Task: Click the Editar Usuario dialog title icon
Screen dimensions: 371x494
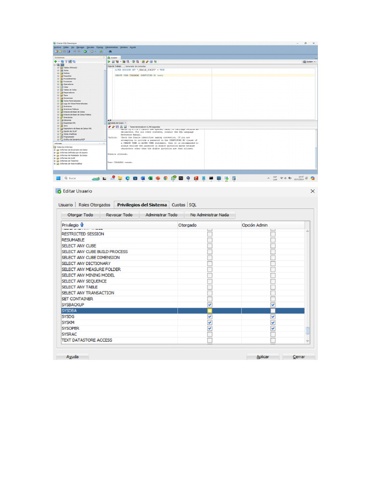Action: 58,191
